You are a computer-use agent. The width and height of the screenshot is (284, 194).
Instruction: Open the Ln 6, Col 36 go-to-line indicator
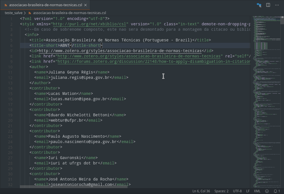click(x=201, y=191)
